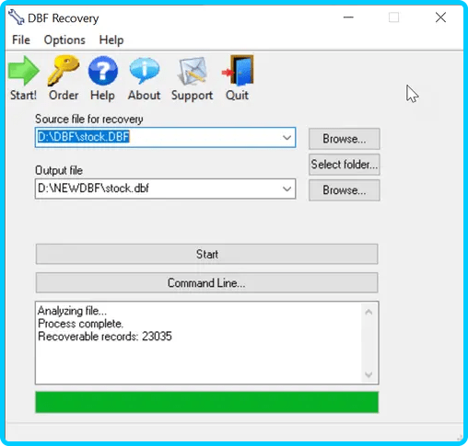Minimize the DBF Recovery window
468x446 pixels.
click(x=348, y=17)
